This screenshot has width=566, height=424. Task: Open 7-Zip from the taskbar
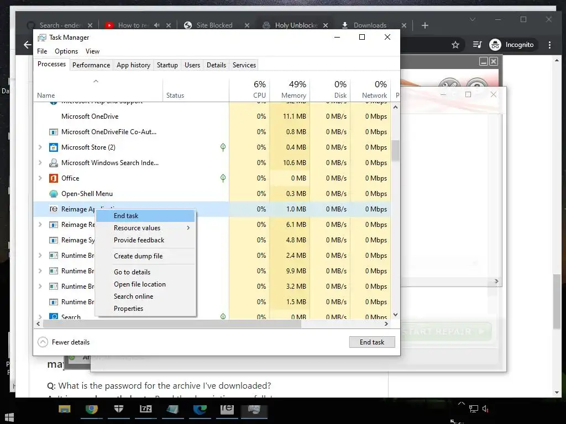pos(146,409)
